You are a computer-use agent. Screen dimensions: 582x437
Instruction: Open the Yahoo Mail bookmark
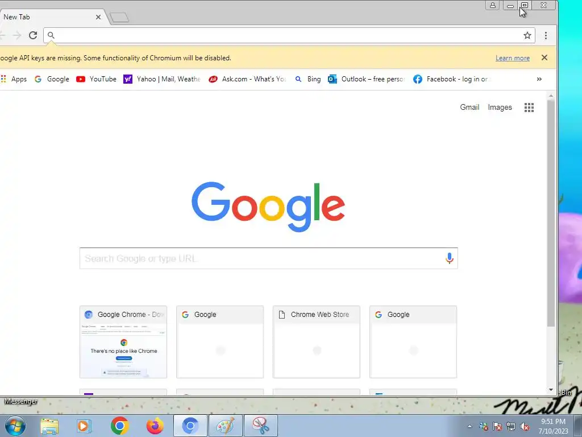click(x=162, y=79)
